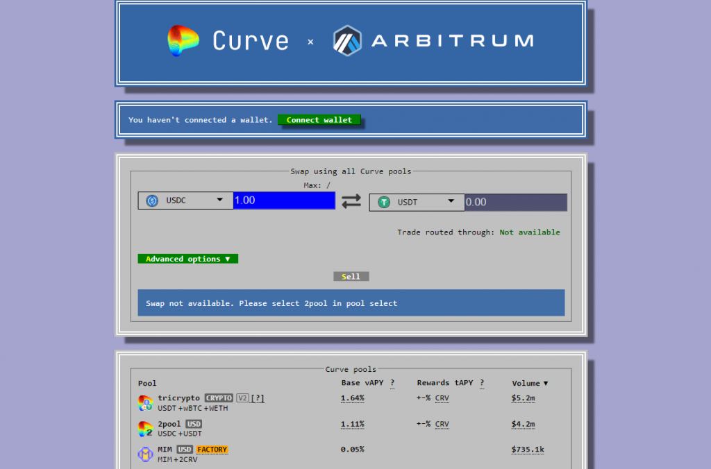Screen dimensions: 711x469
Task: Click the 1.64% base vAPY value
Action: tap(352, 398)
